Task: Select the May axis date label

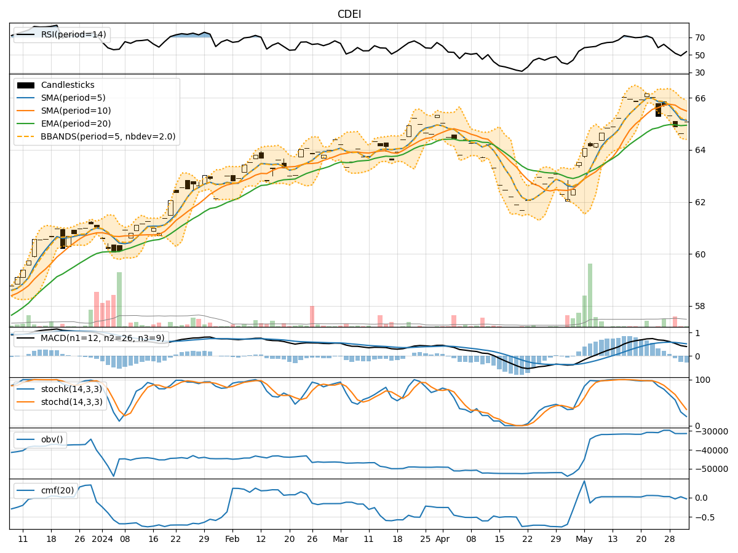Action: pyautogui.click(x=583, y=537)
